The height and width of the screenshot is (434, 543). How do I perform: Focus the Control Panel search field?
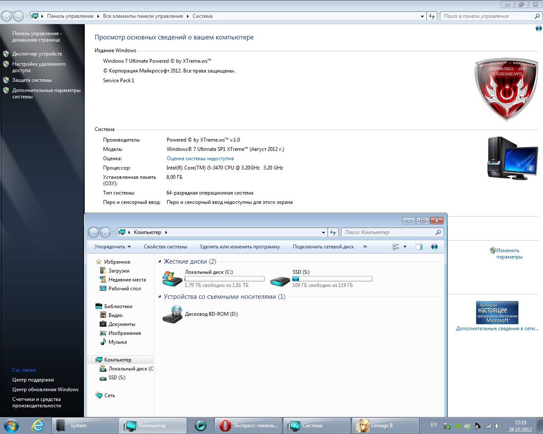point(491,16)
